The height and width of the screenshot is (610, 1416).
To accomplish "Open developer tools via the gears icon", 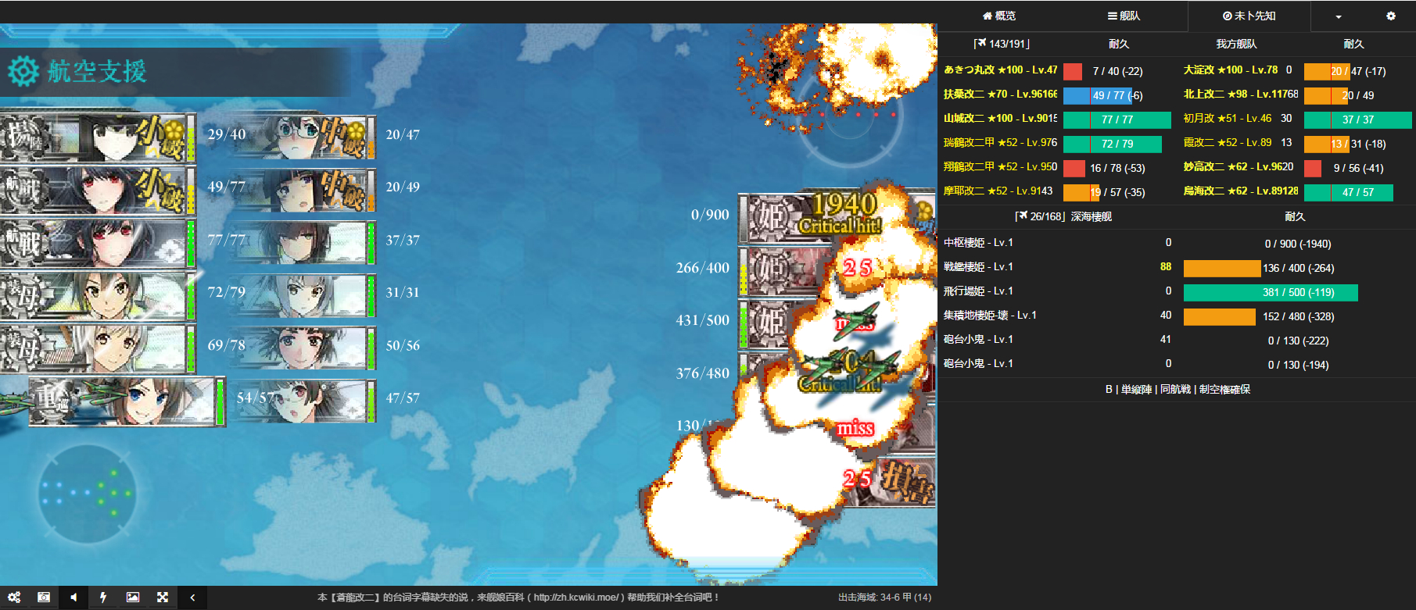I will click(14, 598).
